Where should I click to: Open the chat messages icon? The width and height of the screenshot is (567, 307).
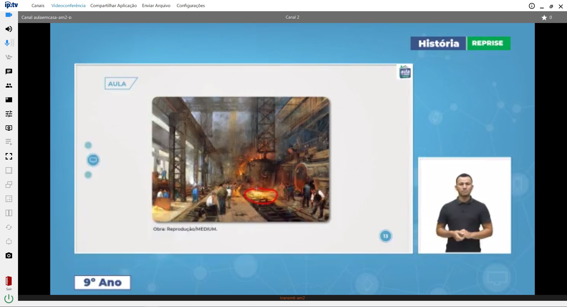9,71
